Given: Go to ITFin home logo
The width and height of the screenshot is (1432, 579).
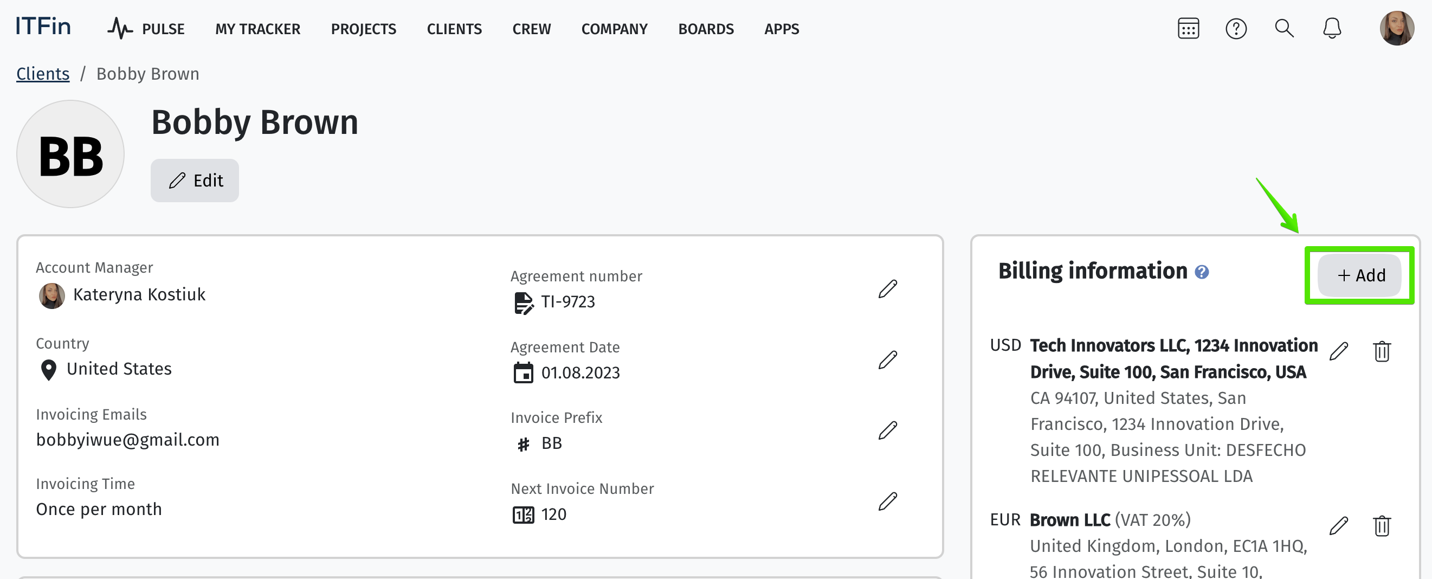Looking at the screenshot, I should click(43, 27).
